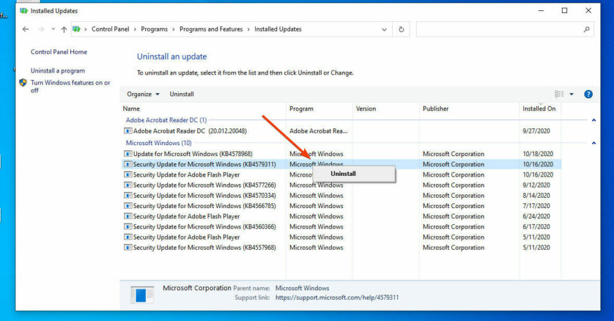Collapse the Adobe Acrobat Reader DC group

click(x=593, y=121)
